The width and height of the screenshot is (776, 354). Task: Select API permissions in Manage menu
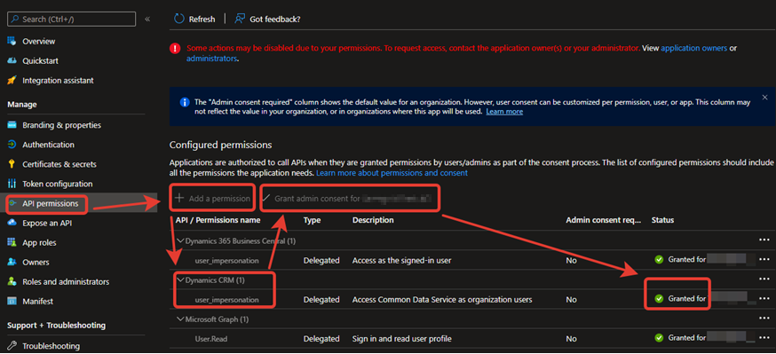click(x=50, y=203)
